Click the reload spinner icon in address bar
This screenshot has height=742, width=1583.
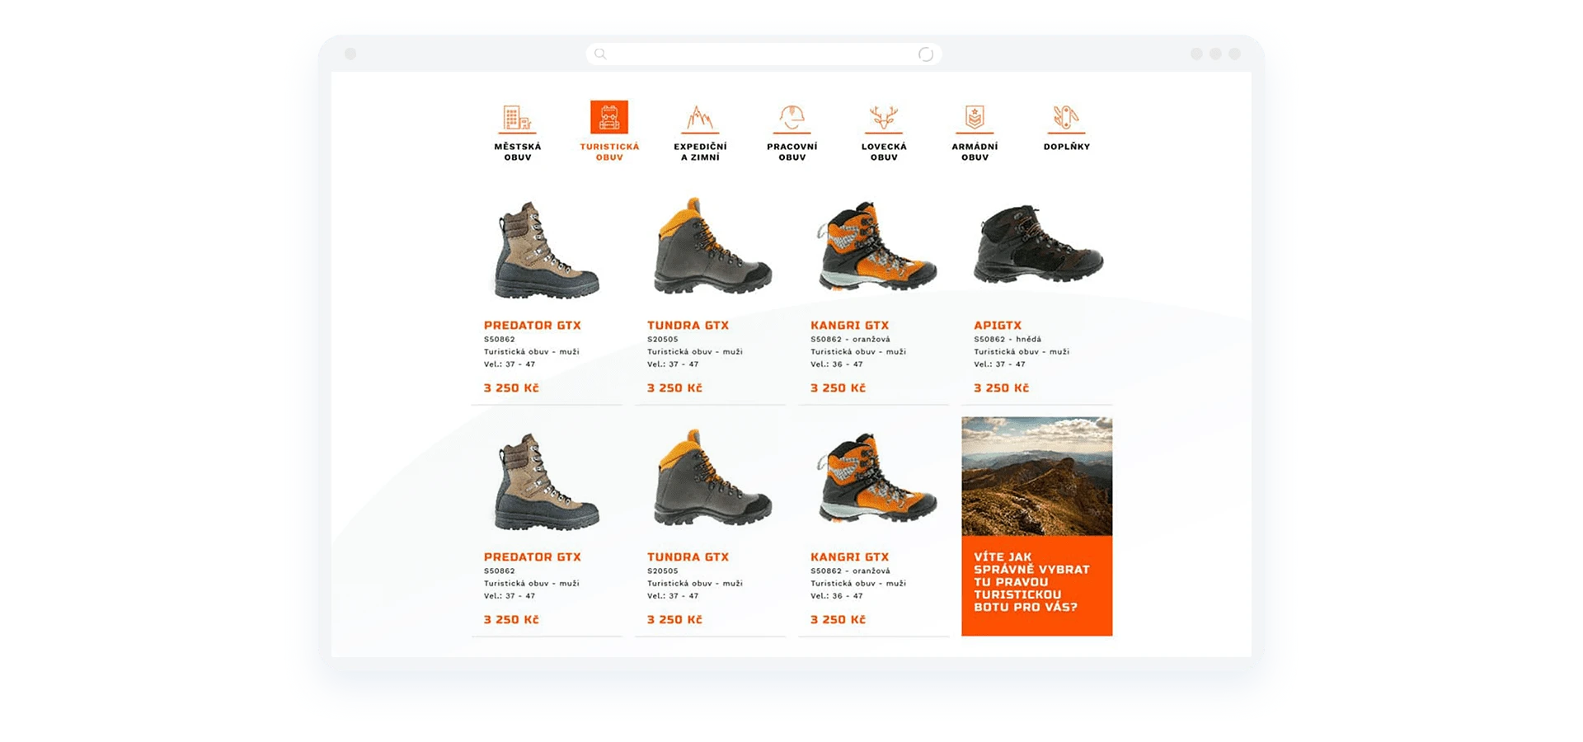click(926, 54)
